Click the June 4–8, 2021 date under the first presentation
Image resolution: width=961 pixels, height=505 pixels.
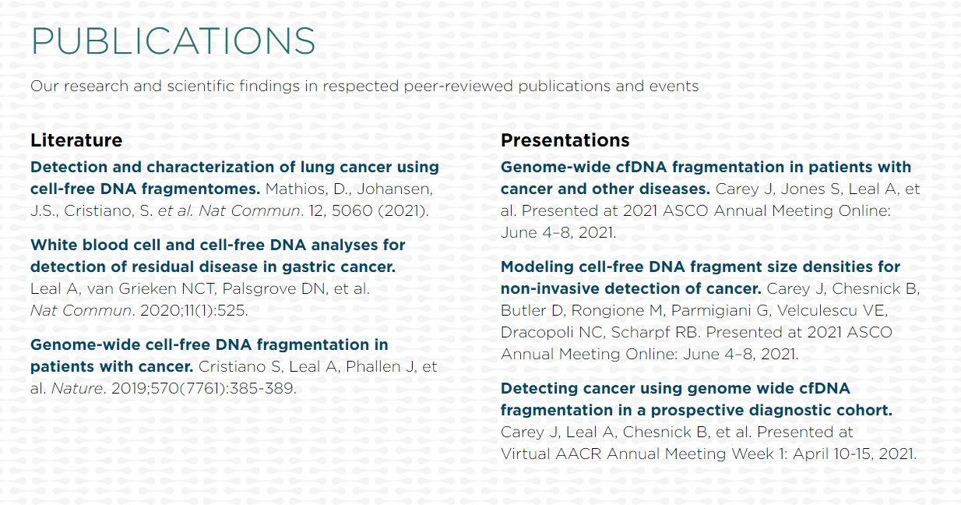pos(558,232)
